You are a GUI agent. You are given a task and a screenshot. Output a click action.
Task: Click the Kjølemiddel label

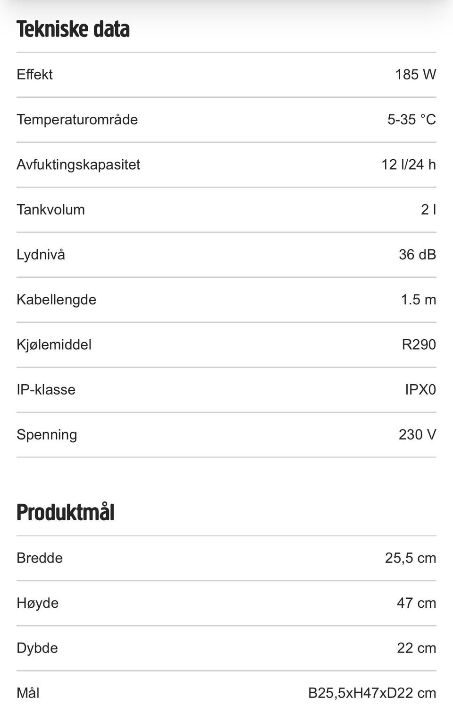(54, 345)
